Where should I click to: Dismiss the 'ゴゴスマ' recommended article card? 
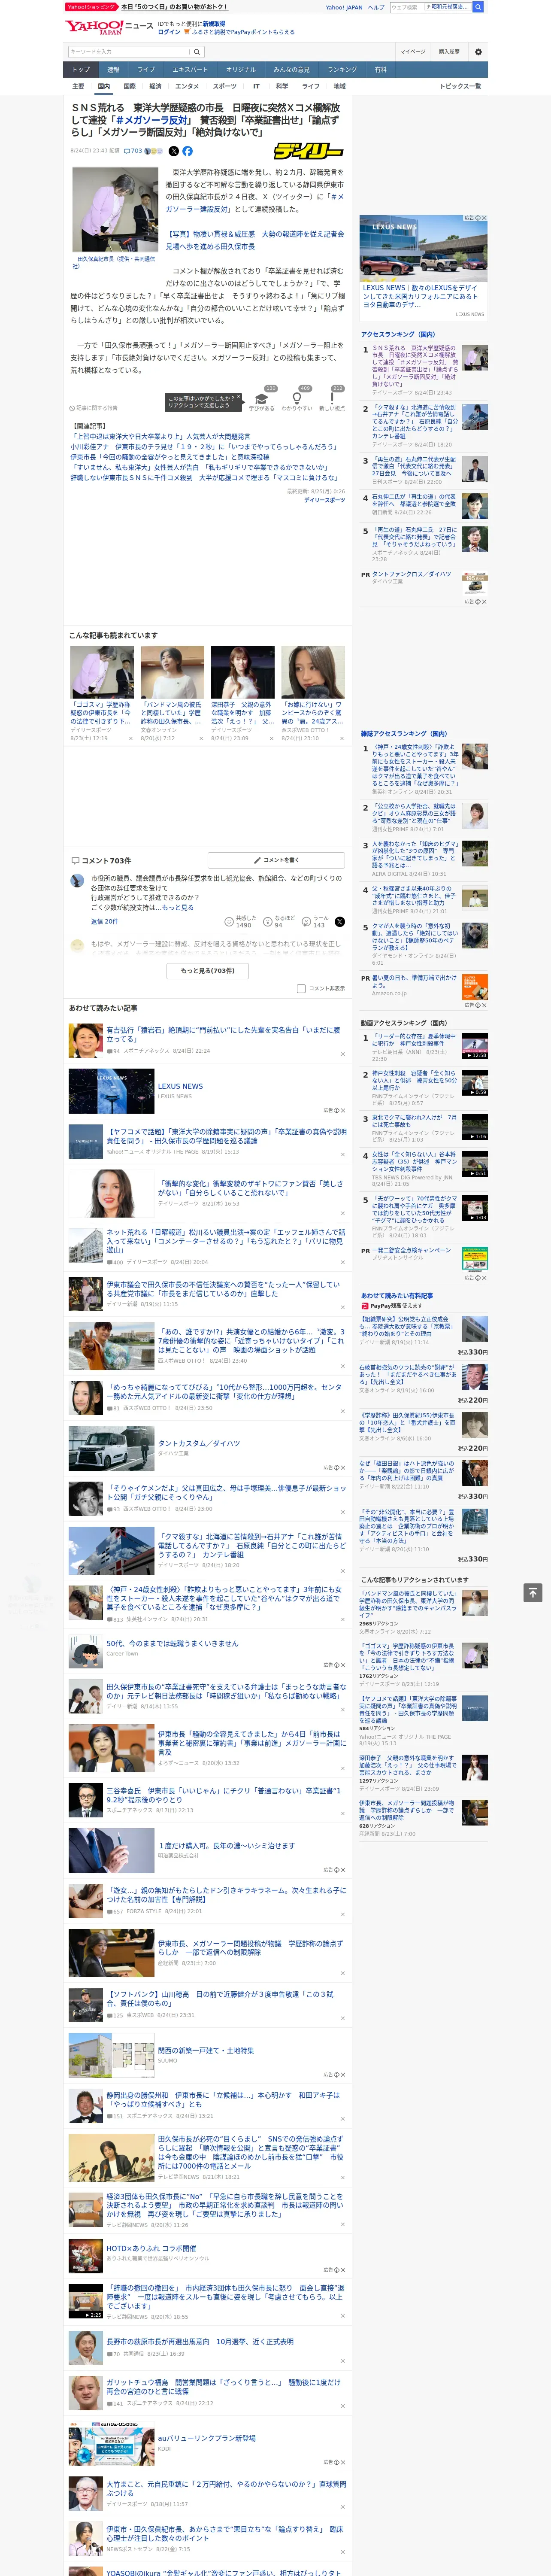point(130,738)
